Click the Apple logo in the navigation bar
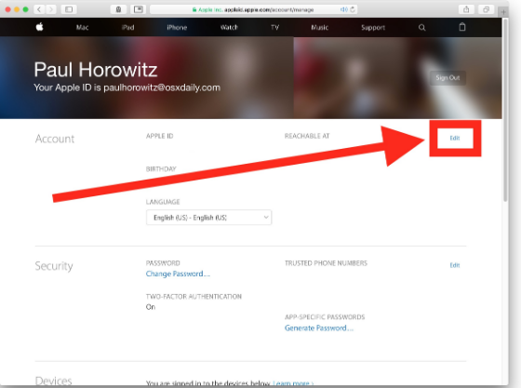The image size is (521, 388). (39, 27)
